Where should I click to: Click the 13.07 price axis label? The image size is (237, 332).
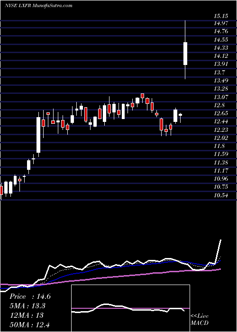coord(221,97)
